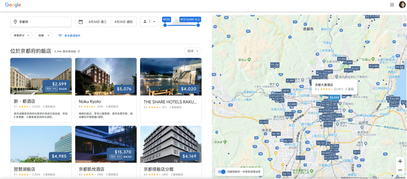Open the 新・都酒店 hotel title

[24, 101]
